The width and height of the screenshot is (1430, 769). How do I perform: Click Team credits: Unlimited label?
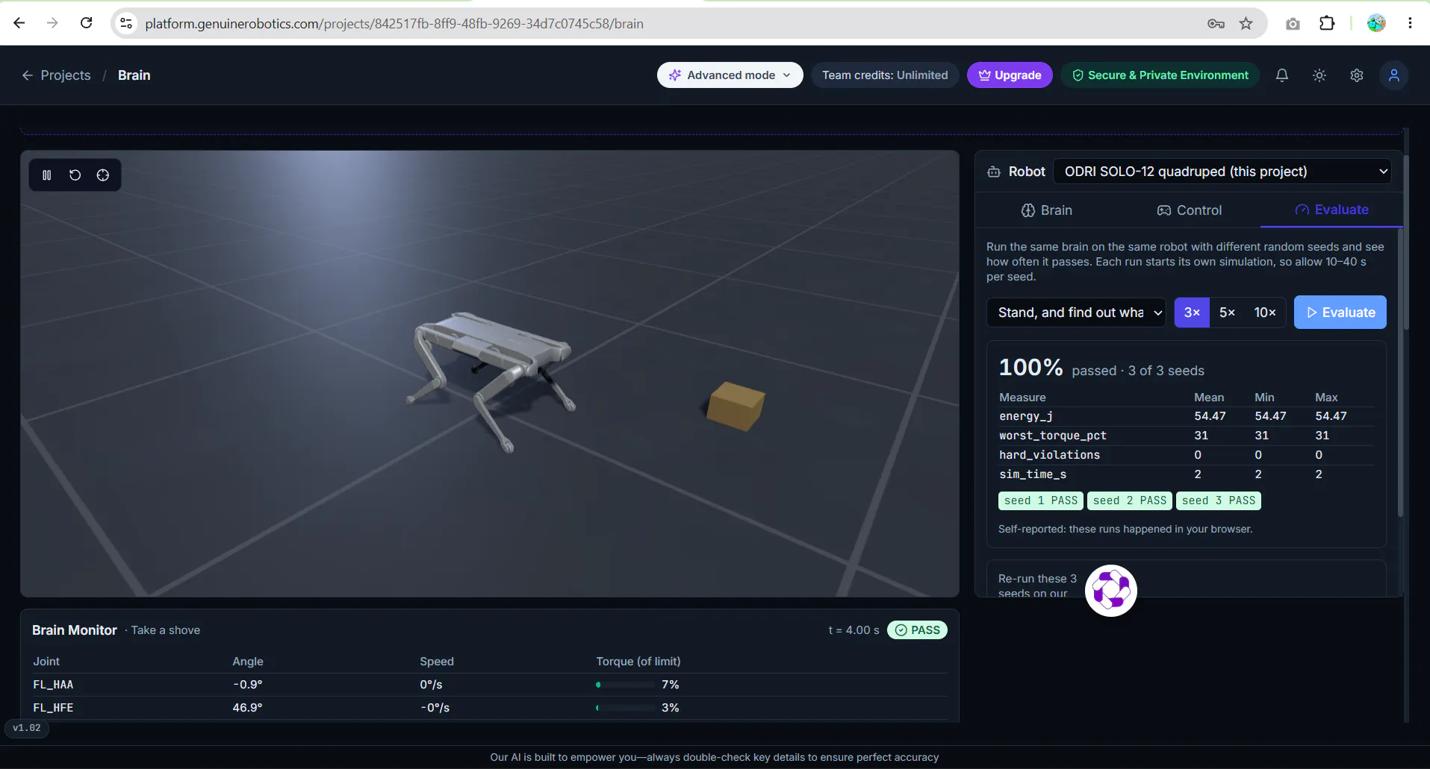[885, 75]
